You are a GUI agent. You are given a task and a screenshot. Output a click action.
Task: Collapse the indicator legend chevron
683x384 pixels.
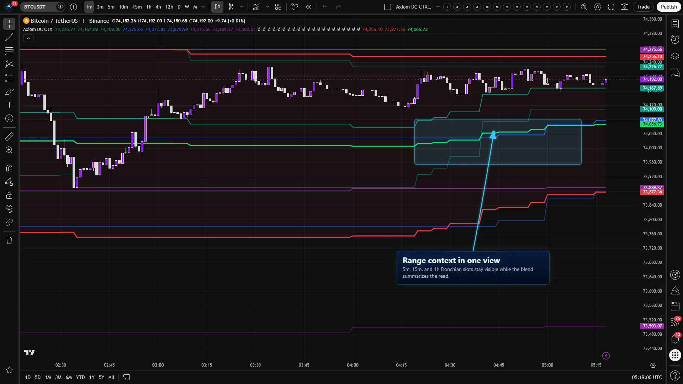tap(28, 38)
